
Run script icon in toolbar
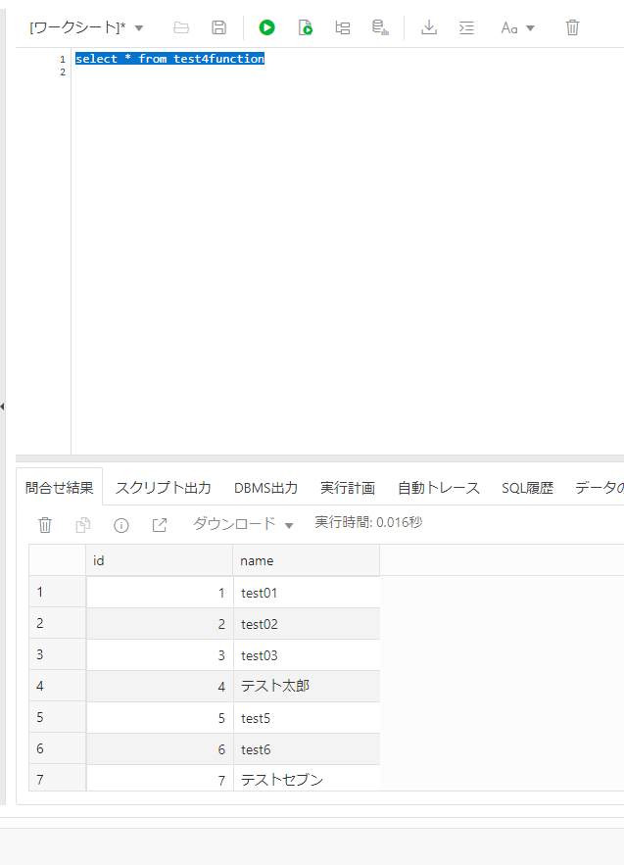pyautogui.click(x=305, y=27)
